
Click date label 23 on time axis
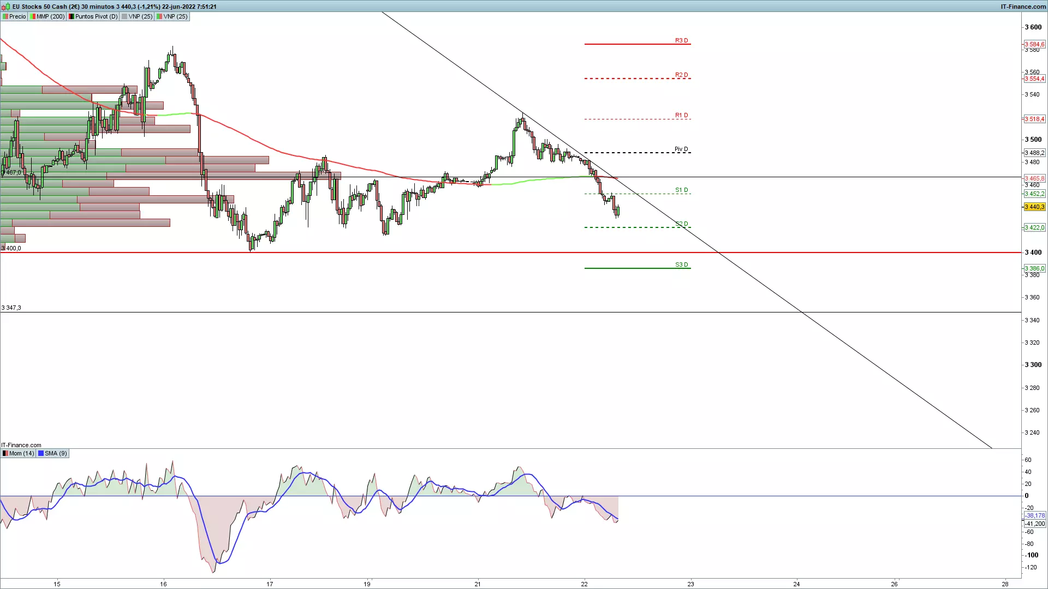[x=690, y=584]
